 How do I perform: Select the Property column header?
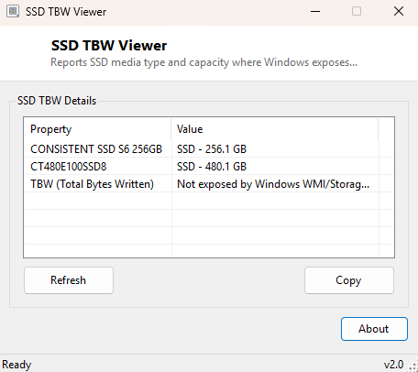[97, 129]
